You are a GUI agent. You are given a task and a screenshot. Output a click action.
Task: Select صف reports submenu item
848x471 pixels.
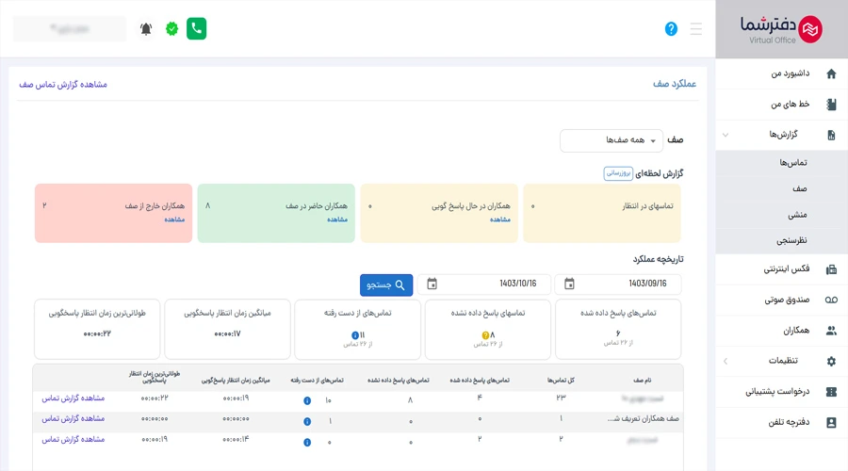pos(799,188)
